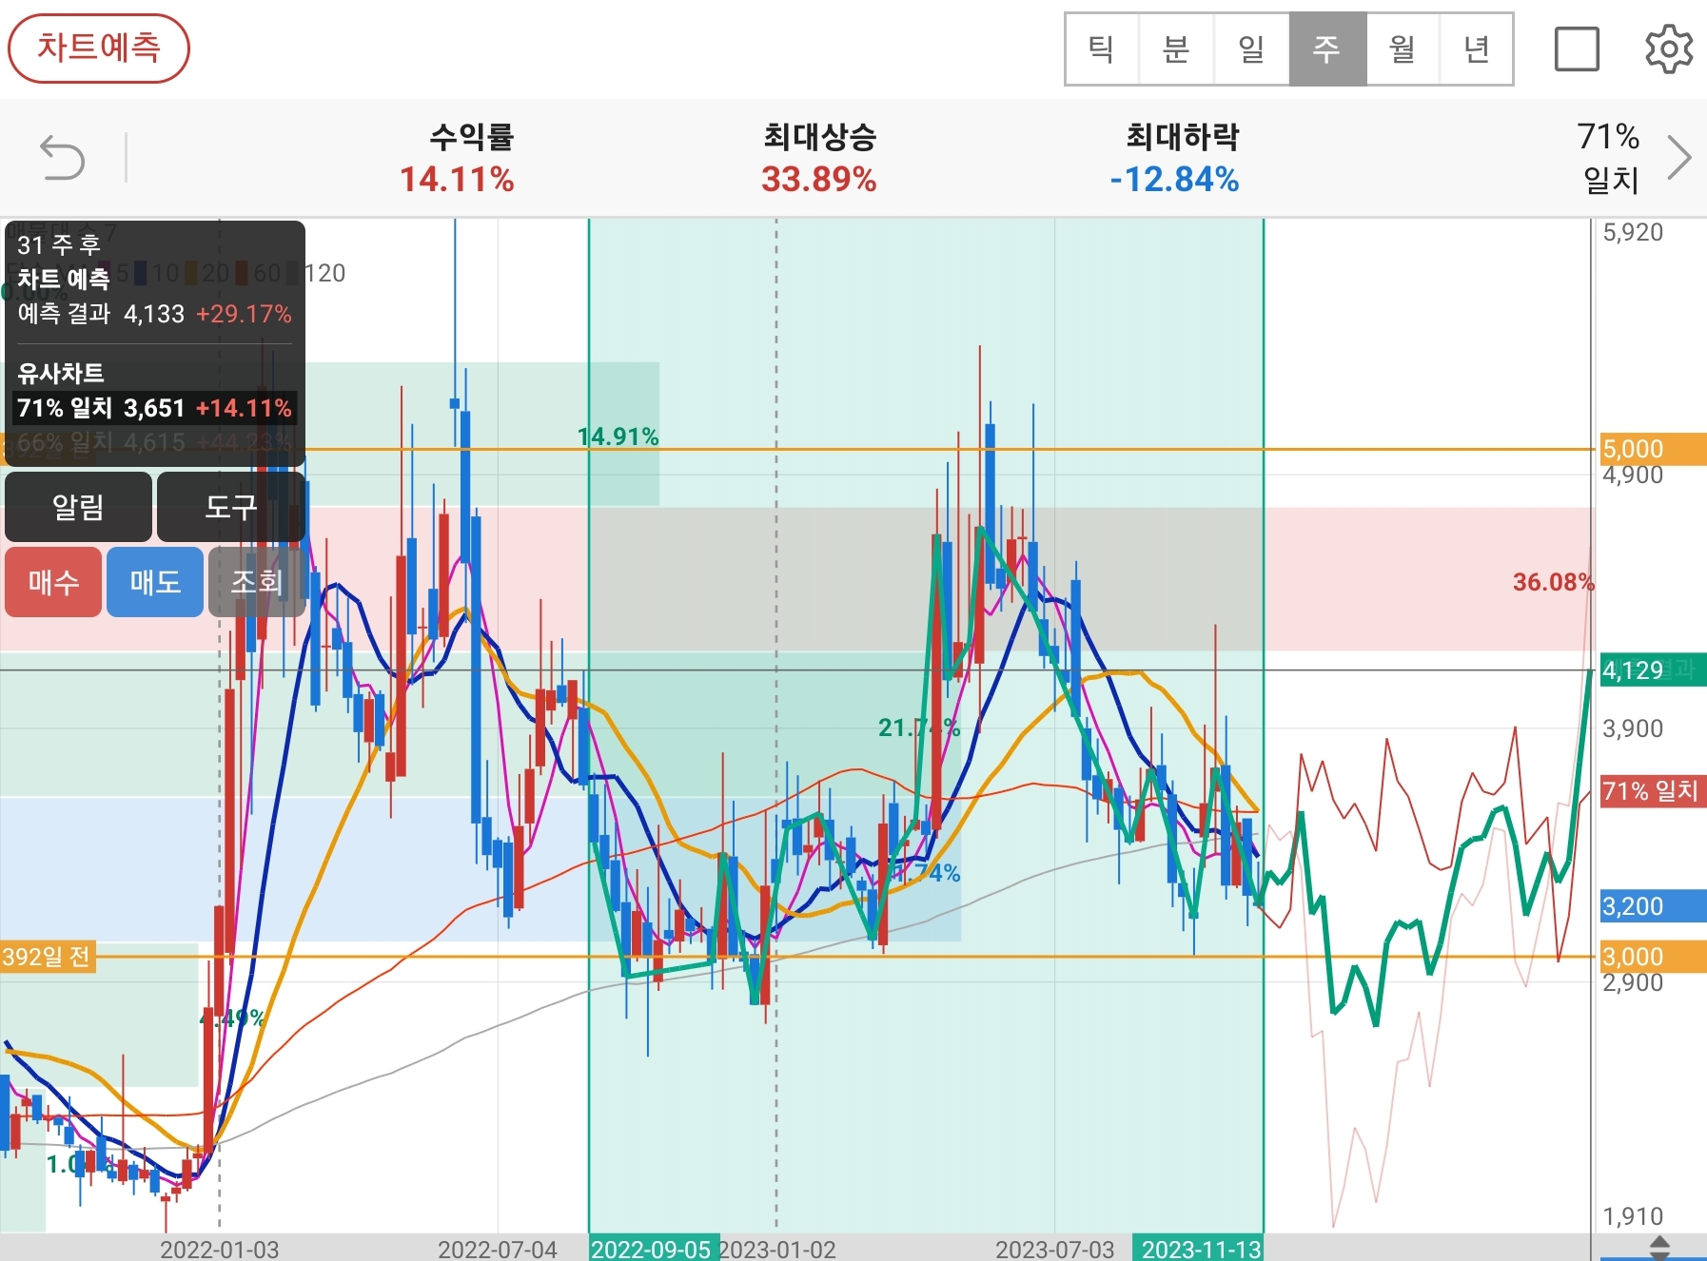Click the 2022-01-03 date axis label
1707x1261 pixels.
click(220, 1249)
